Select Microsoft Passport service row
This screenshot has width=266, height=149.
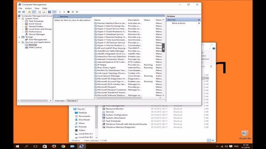tap(106, 87)
